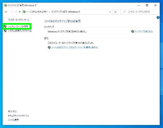
Task: Click shield icon beside システム修復ディスクの作成
Action: pos(5,31)
